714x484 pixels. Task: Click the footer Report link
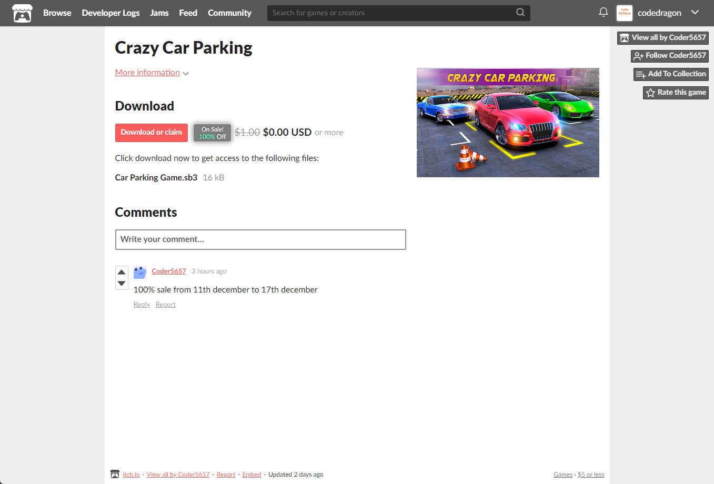pos(226,475)
